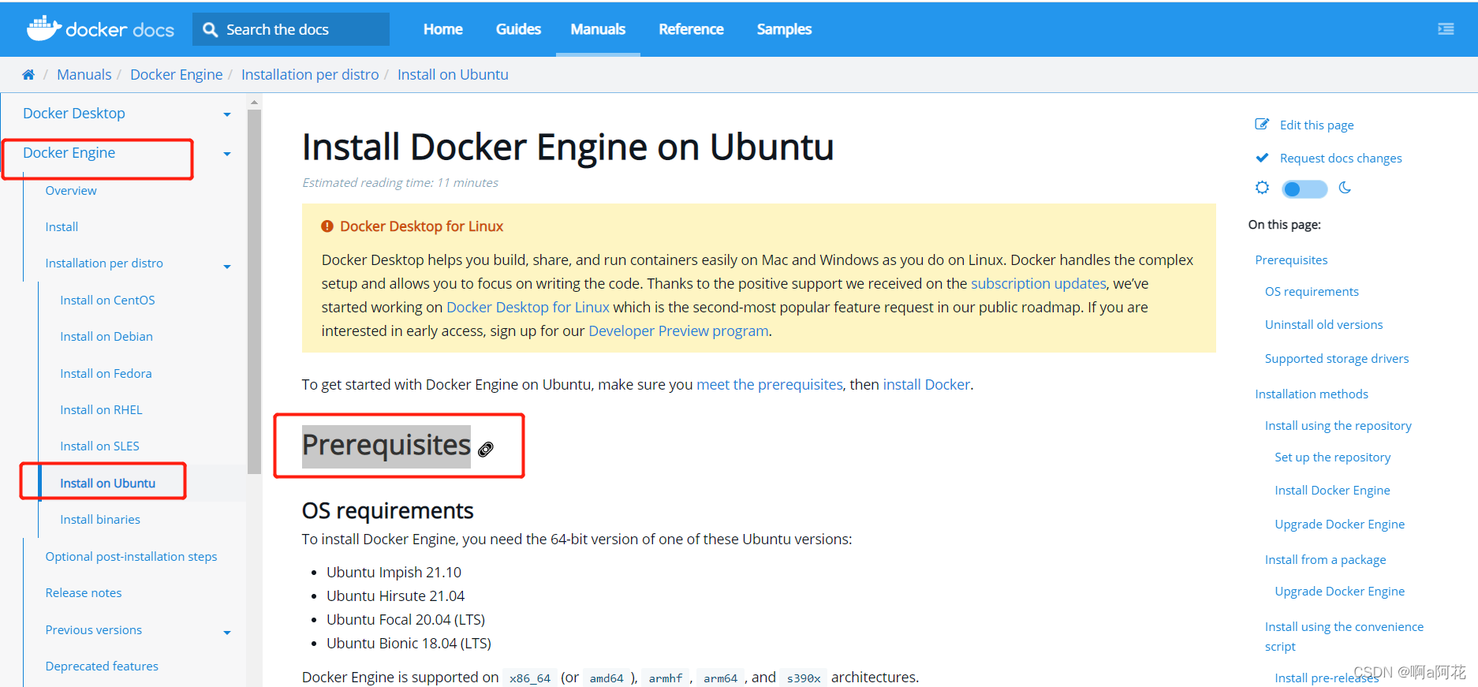
Task: Jump to Prerequisites in page contents
Action: (1291, 260)
